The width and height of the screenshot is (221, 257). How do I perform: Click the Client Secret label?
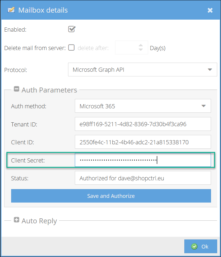click(28, 160)
